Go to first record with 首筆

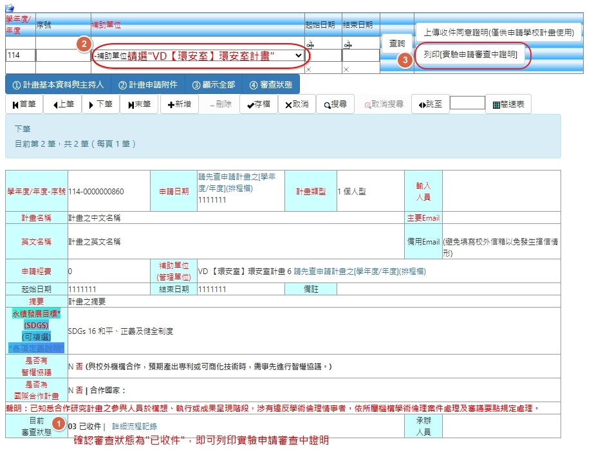coord(24,104)
